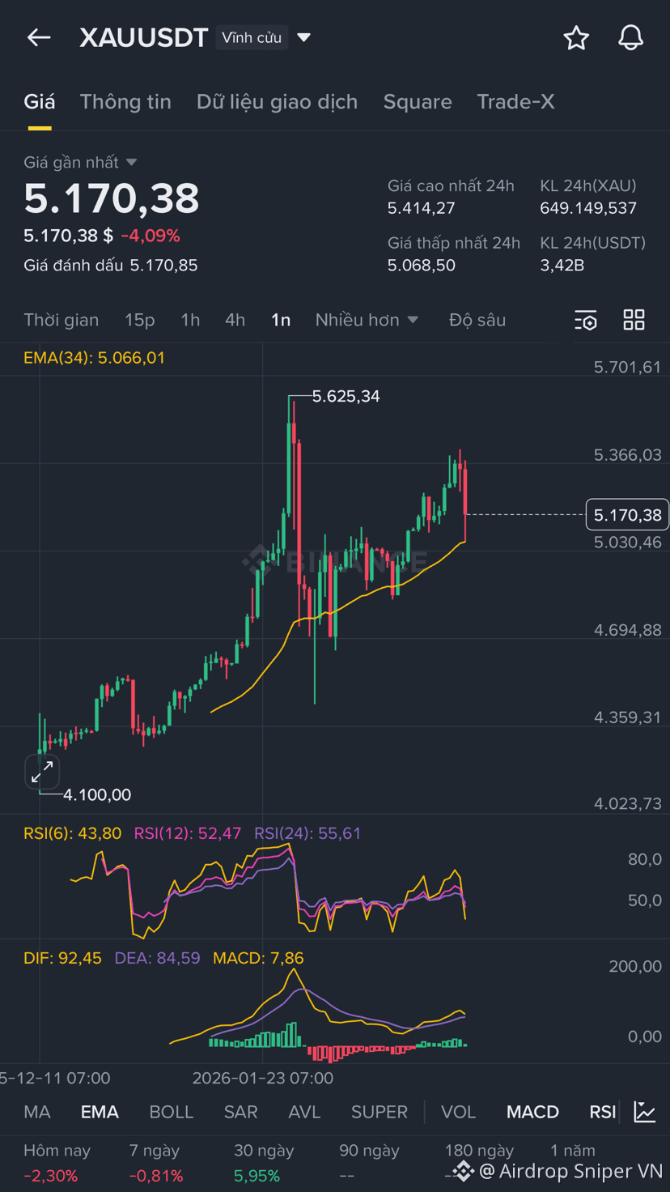Tap the back arrow icon

[x=39, y=37]
